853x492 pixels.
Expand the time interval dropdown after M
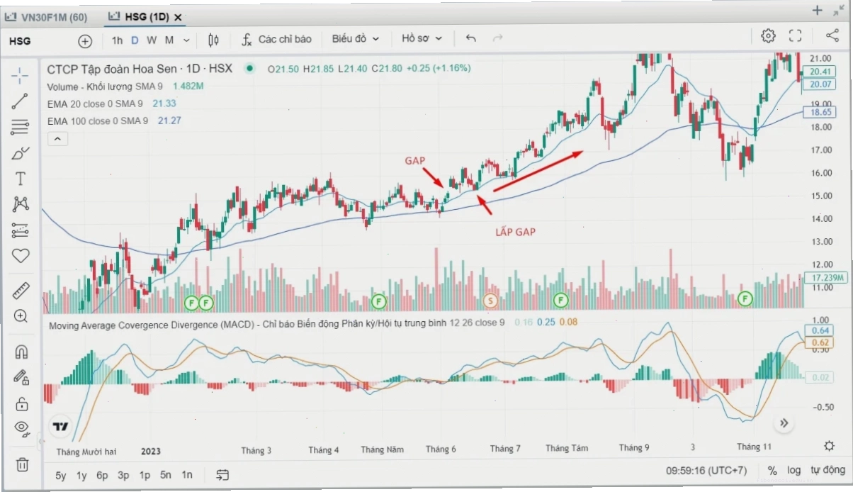tap(186, 40)
